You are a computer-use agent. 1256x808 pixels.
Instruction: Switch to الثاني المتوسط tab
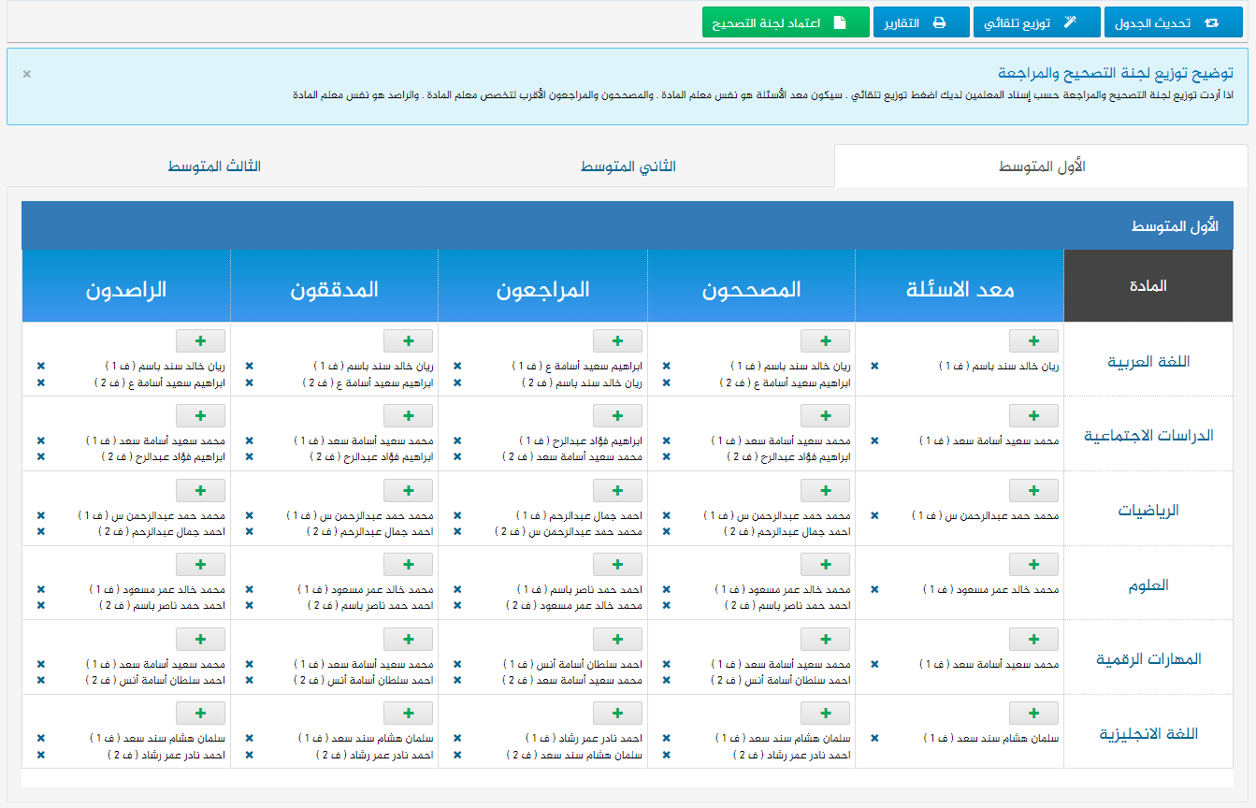coord(628,166)
